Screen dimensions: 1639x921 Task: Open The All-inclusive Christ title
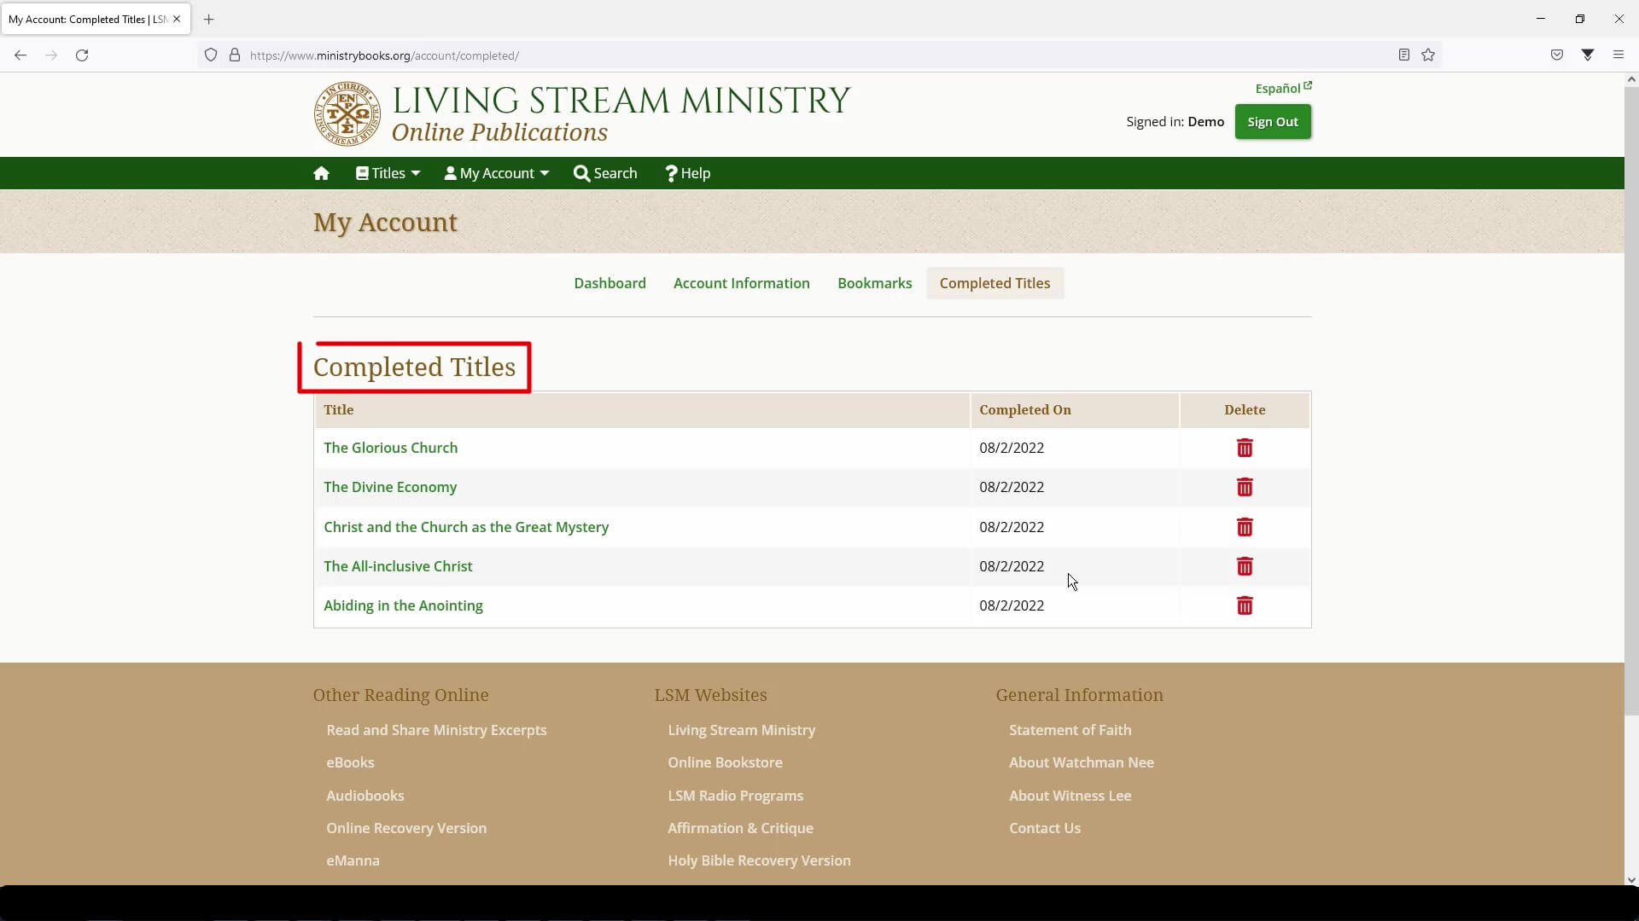click(398, 566)
